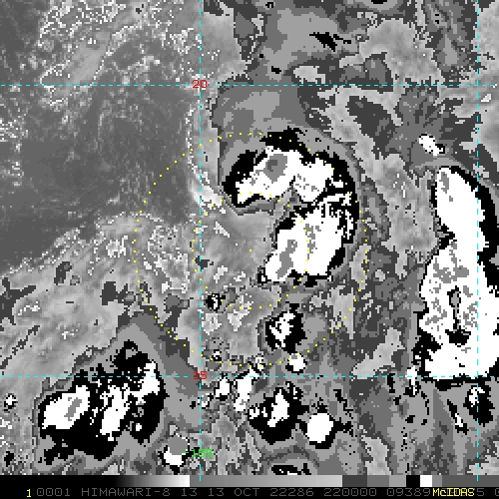This screenshot has height=499, width=499.
Task: Click the red 20 latitude label
Action: [x=200, y=84]
